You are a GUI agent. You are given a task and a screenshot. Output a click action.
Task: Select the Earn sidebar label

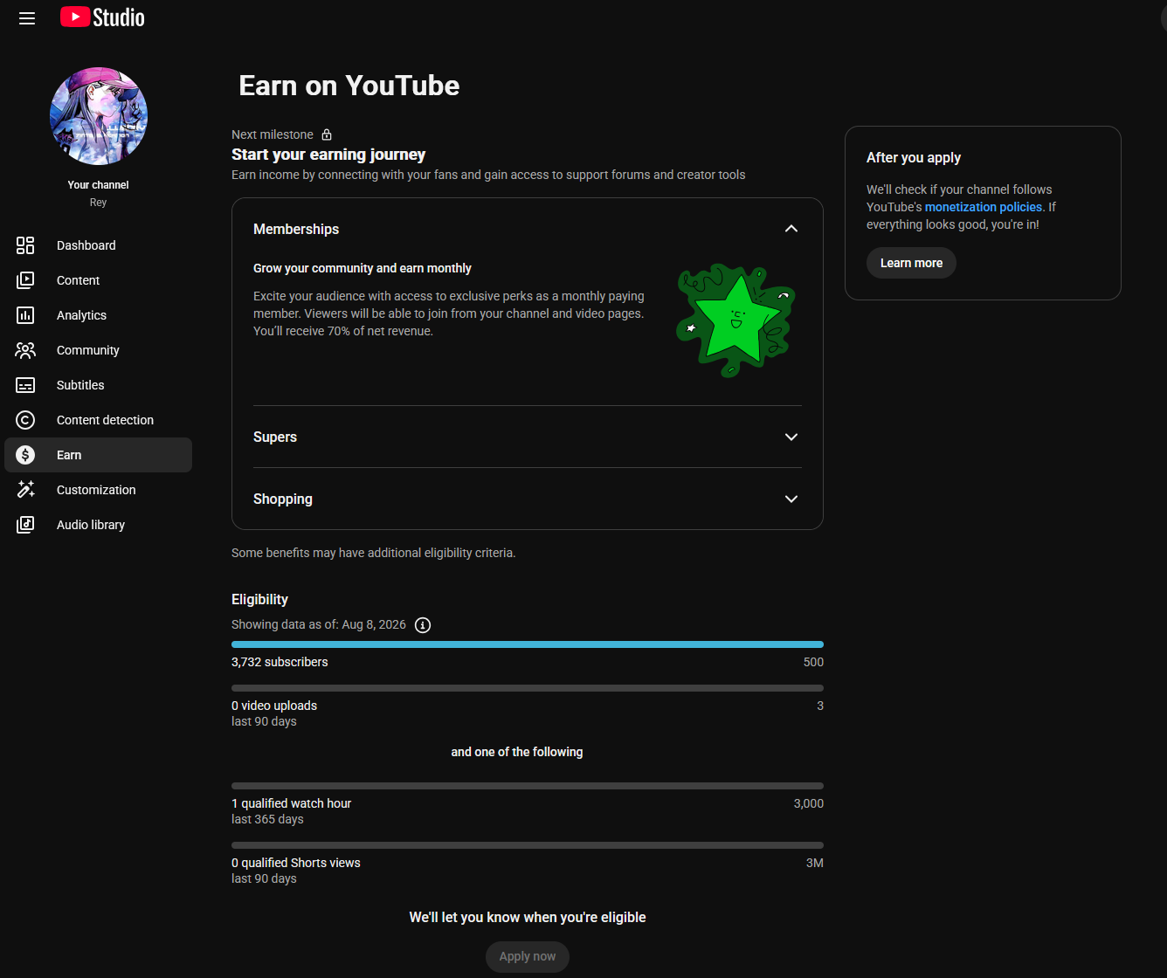(69, 455)
